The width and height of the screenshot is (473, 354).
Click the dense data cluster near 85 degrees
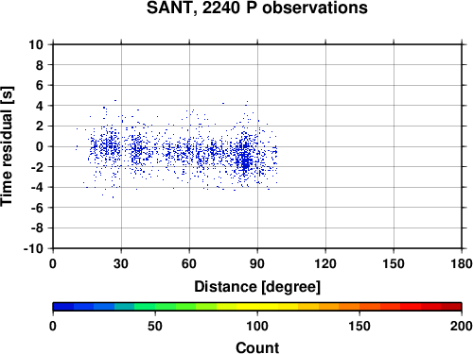coord(246,158)
